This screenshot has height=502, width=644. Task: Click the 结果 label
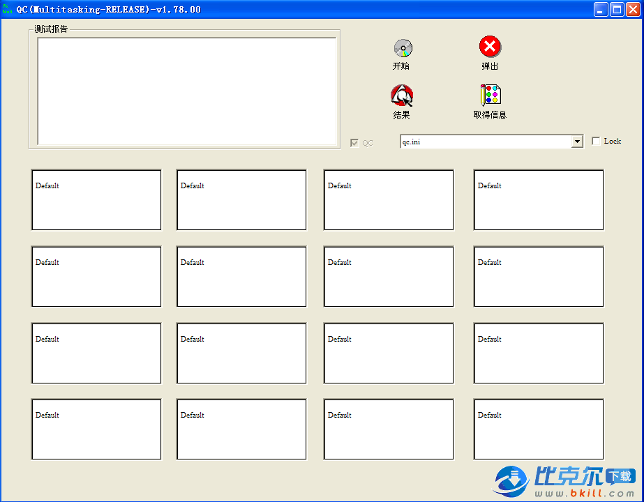point(401,115)
